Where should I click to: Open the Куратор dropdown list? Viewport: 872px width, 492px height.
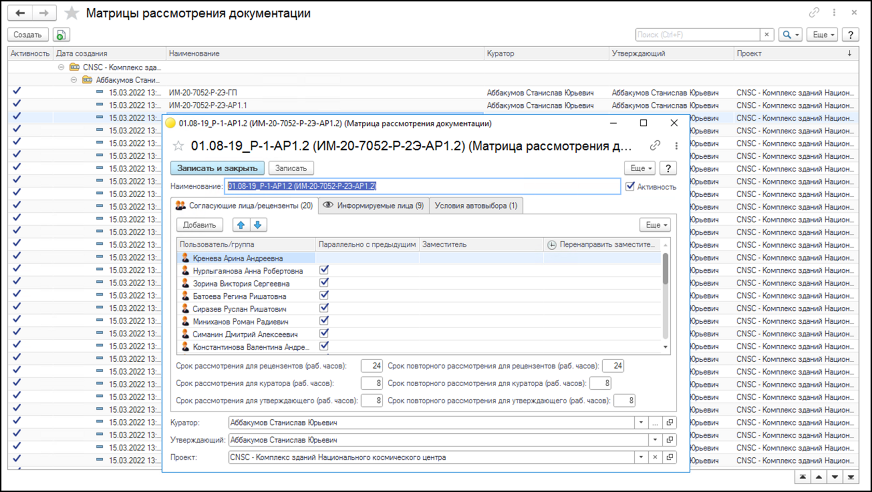[x=641, y=422]
